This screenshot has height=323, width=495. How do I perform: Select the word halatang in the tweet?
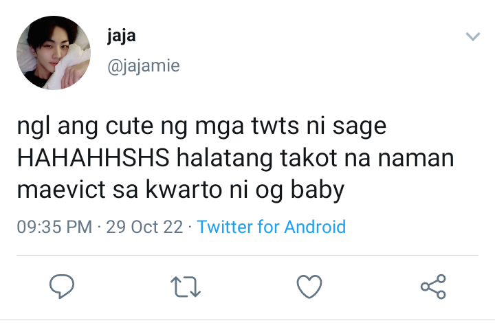[x=224, y=159]
